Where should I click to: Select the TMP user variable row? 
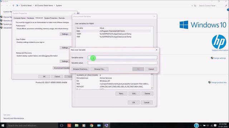click(113, 37)
